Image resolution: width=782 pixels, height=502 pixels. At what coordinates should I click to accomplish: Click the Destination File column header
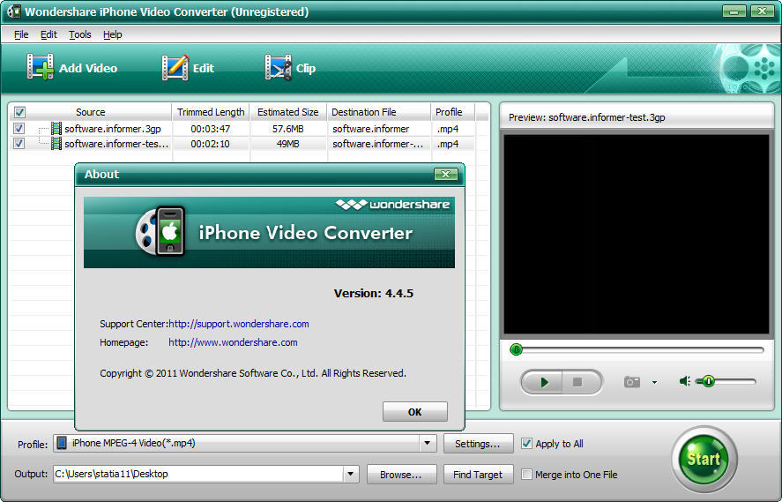point(378,112)
